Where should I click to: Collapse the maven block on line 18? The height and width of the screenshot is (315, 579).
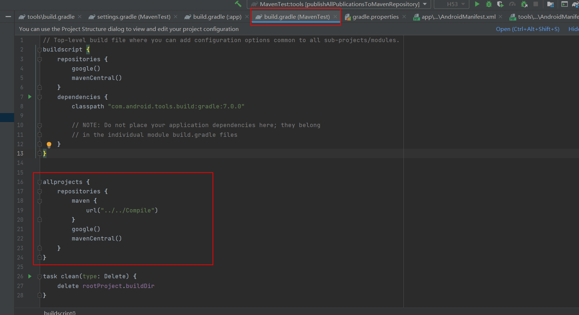[40, 201]
